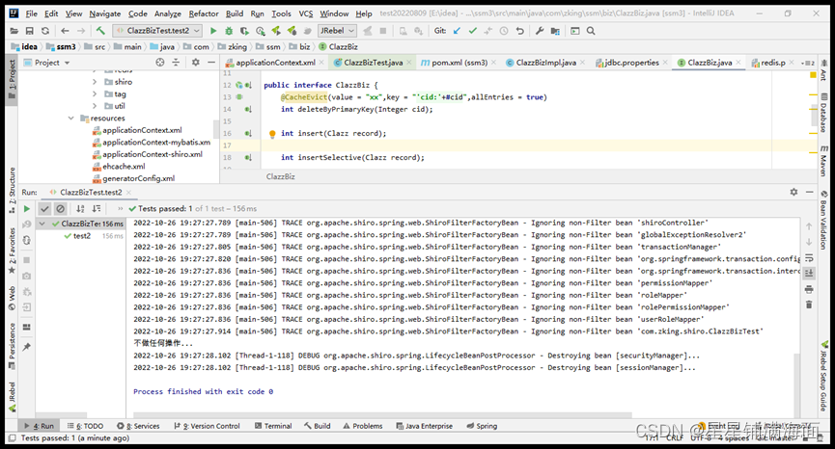Screen dimensions: 835x449
Task: Click the Debug bug icon in main toolbar
Action: 229,31
